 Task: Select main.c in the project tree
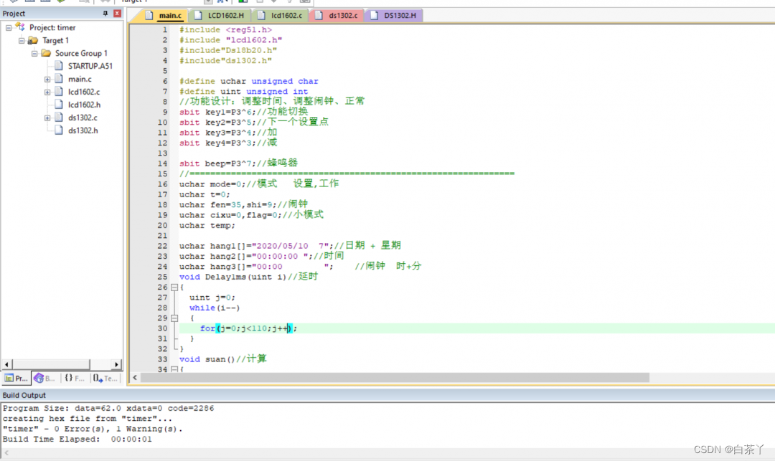[x=80, y=79]
